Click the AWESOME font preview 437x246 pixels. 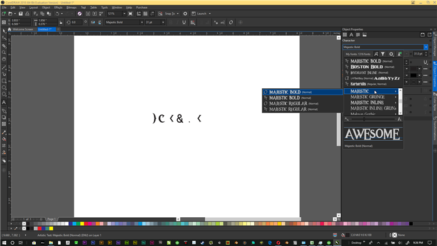point(373,134)
